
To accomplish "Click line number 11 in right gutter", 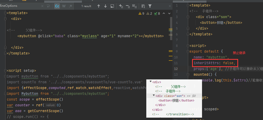I will point(176,63).
